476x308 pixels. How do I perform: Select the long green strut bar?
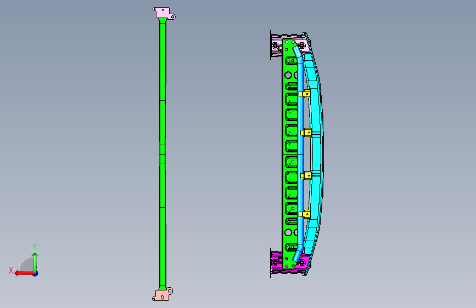coord(163,153)
